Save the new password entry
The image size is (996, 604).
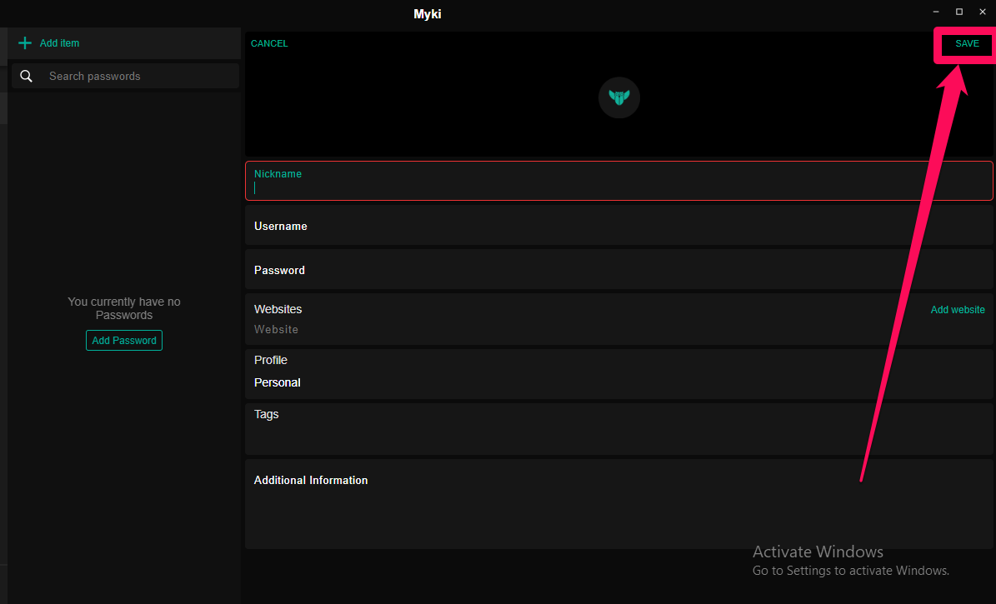pyautogui.click(x=967, y=44)
